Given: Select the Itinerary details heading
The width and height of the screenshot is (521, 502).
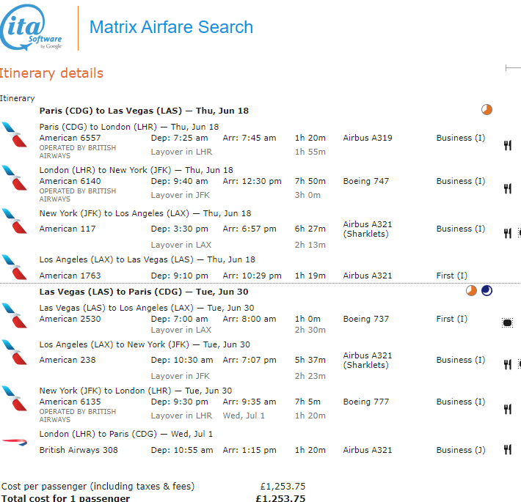Looking at the screenshot, I should point(52,73).
